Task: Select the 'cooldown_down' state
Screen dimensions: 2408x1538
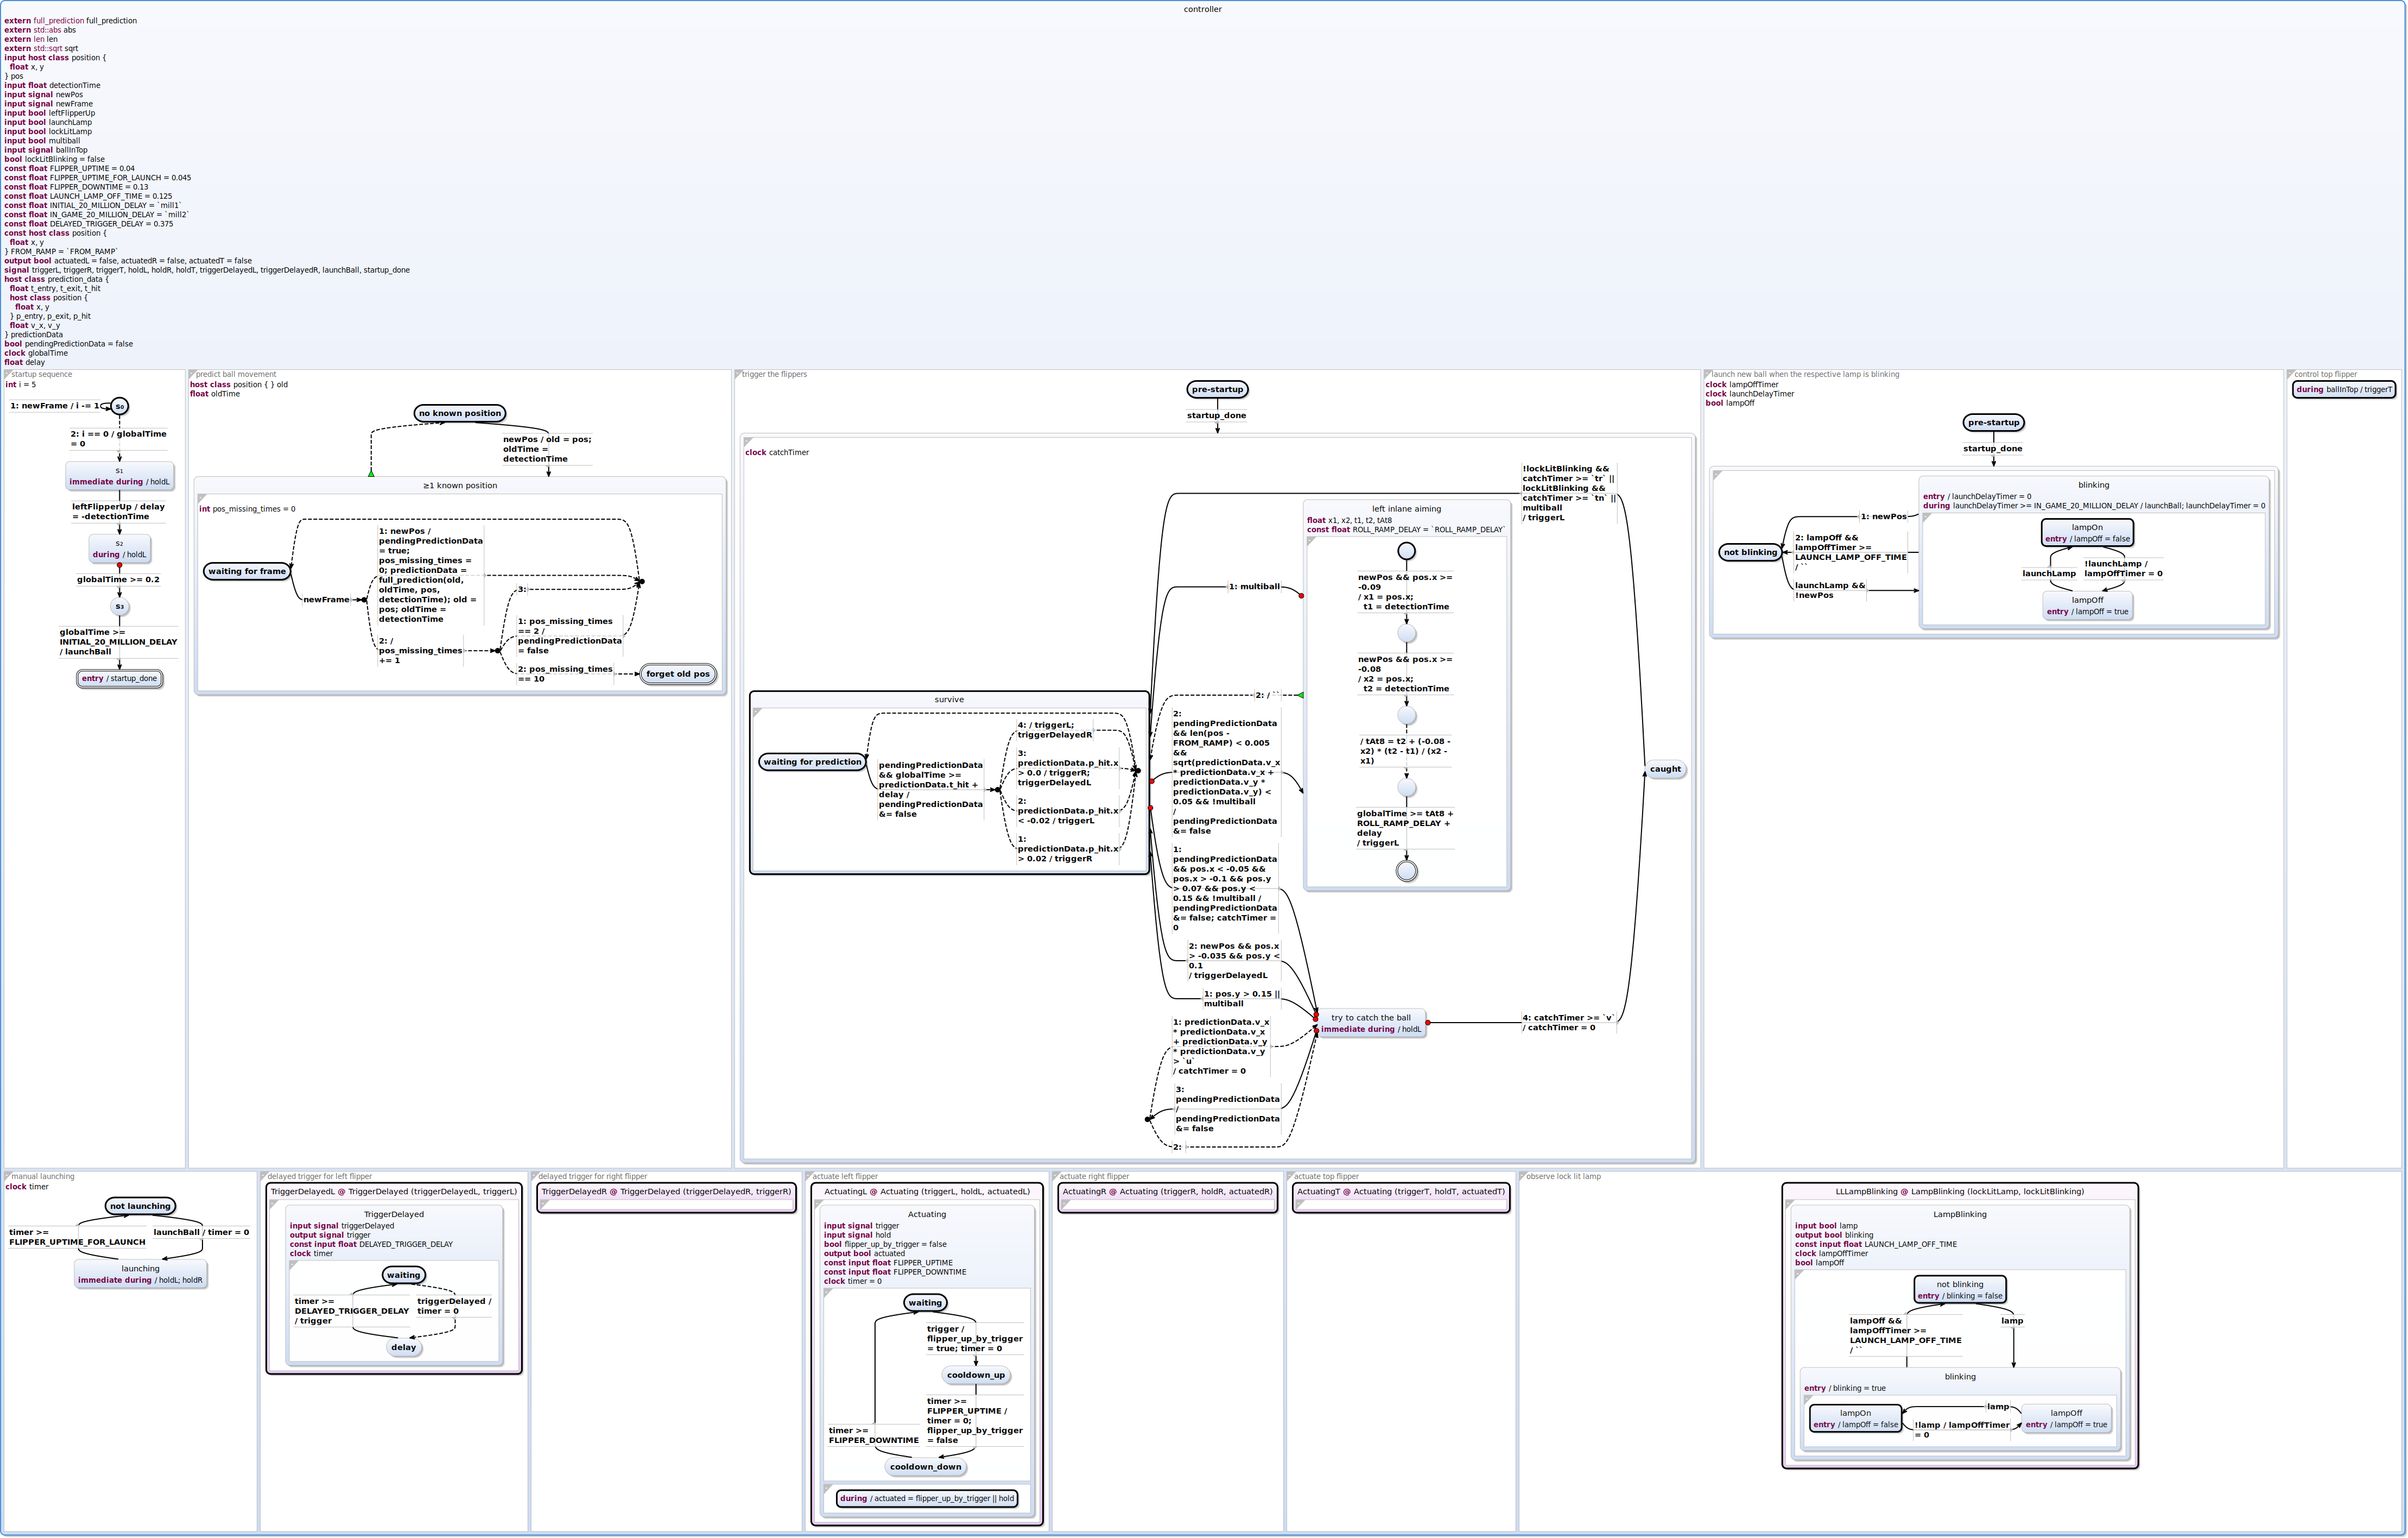Action: 926,1468
